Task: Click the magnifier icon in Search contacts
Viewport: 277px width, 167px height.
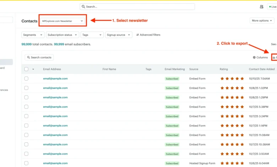Action: (x=28, y=57)
